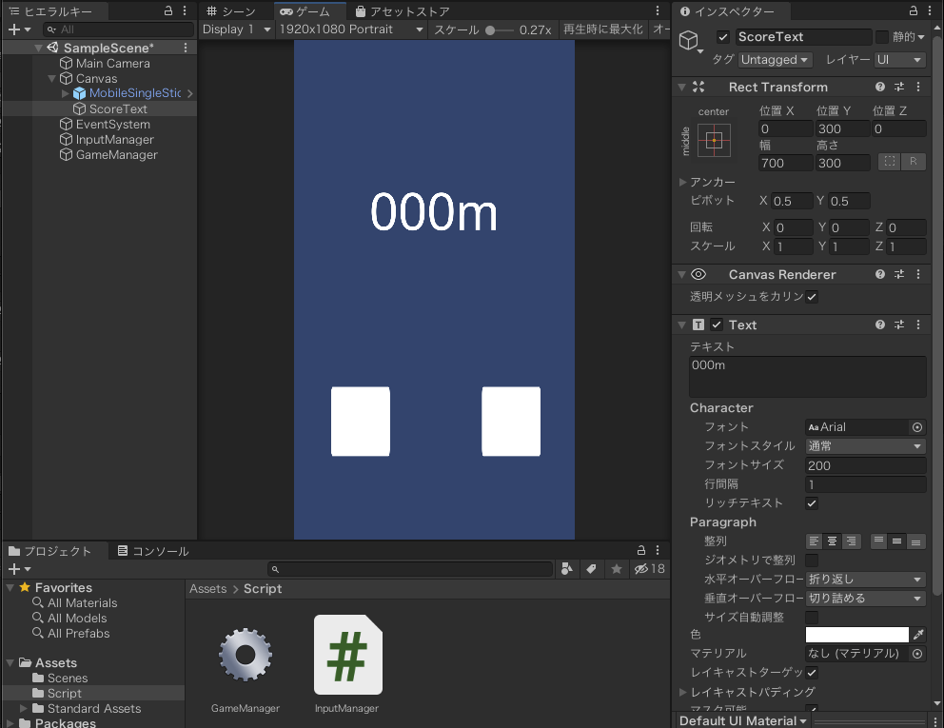Toggle ScoreText active checkbox

coord(723,37)
